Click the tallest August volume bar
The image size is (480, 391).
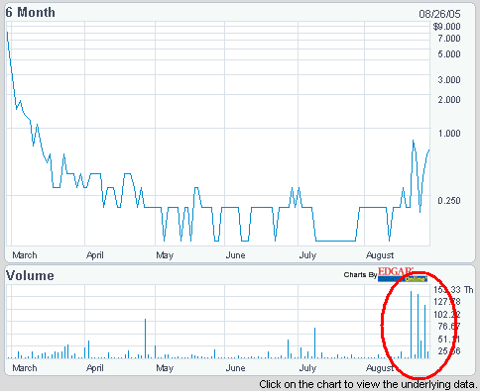411,325
